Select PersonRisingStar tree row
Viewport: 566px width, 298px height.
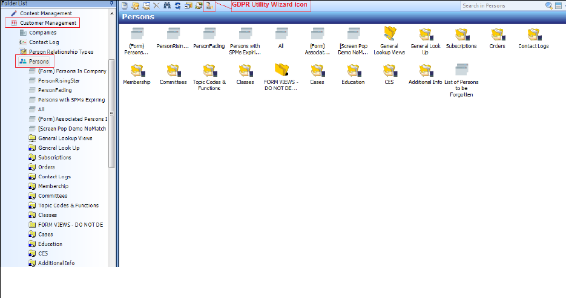[59, 81]
